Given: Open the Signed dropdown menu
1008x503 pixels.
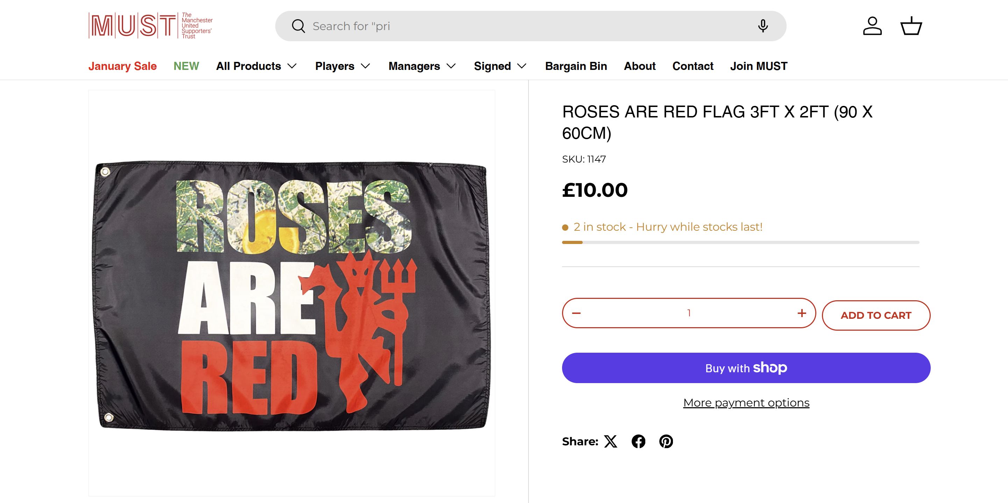Looking at the screenshot, I should point(500,66).
